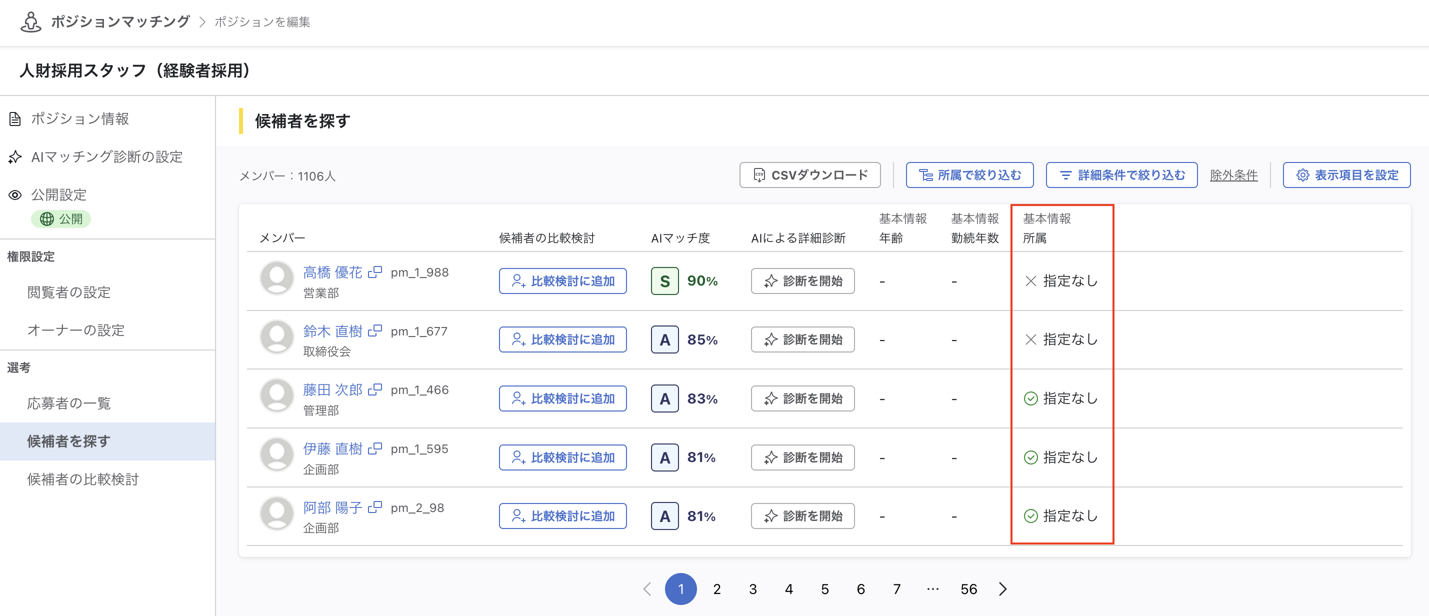Image resolution: width=1429 pixels, height=616 pixels.
Task: Start AI diagnosis for 阿部 陽子
Action: (x=802, y=516)
